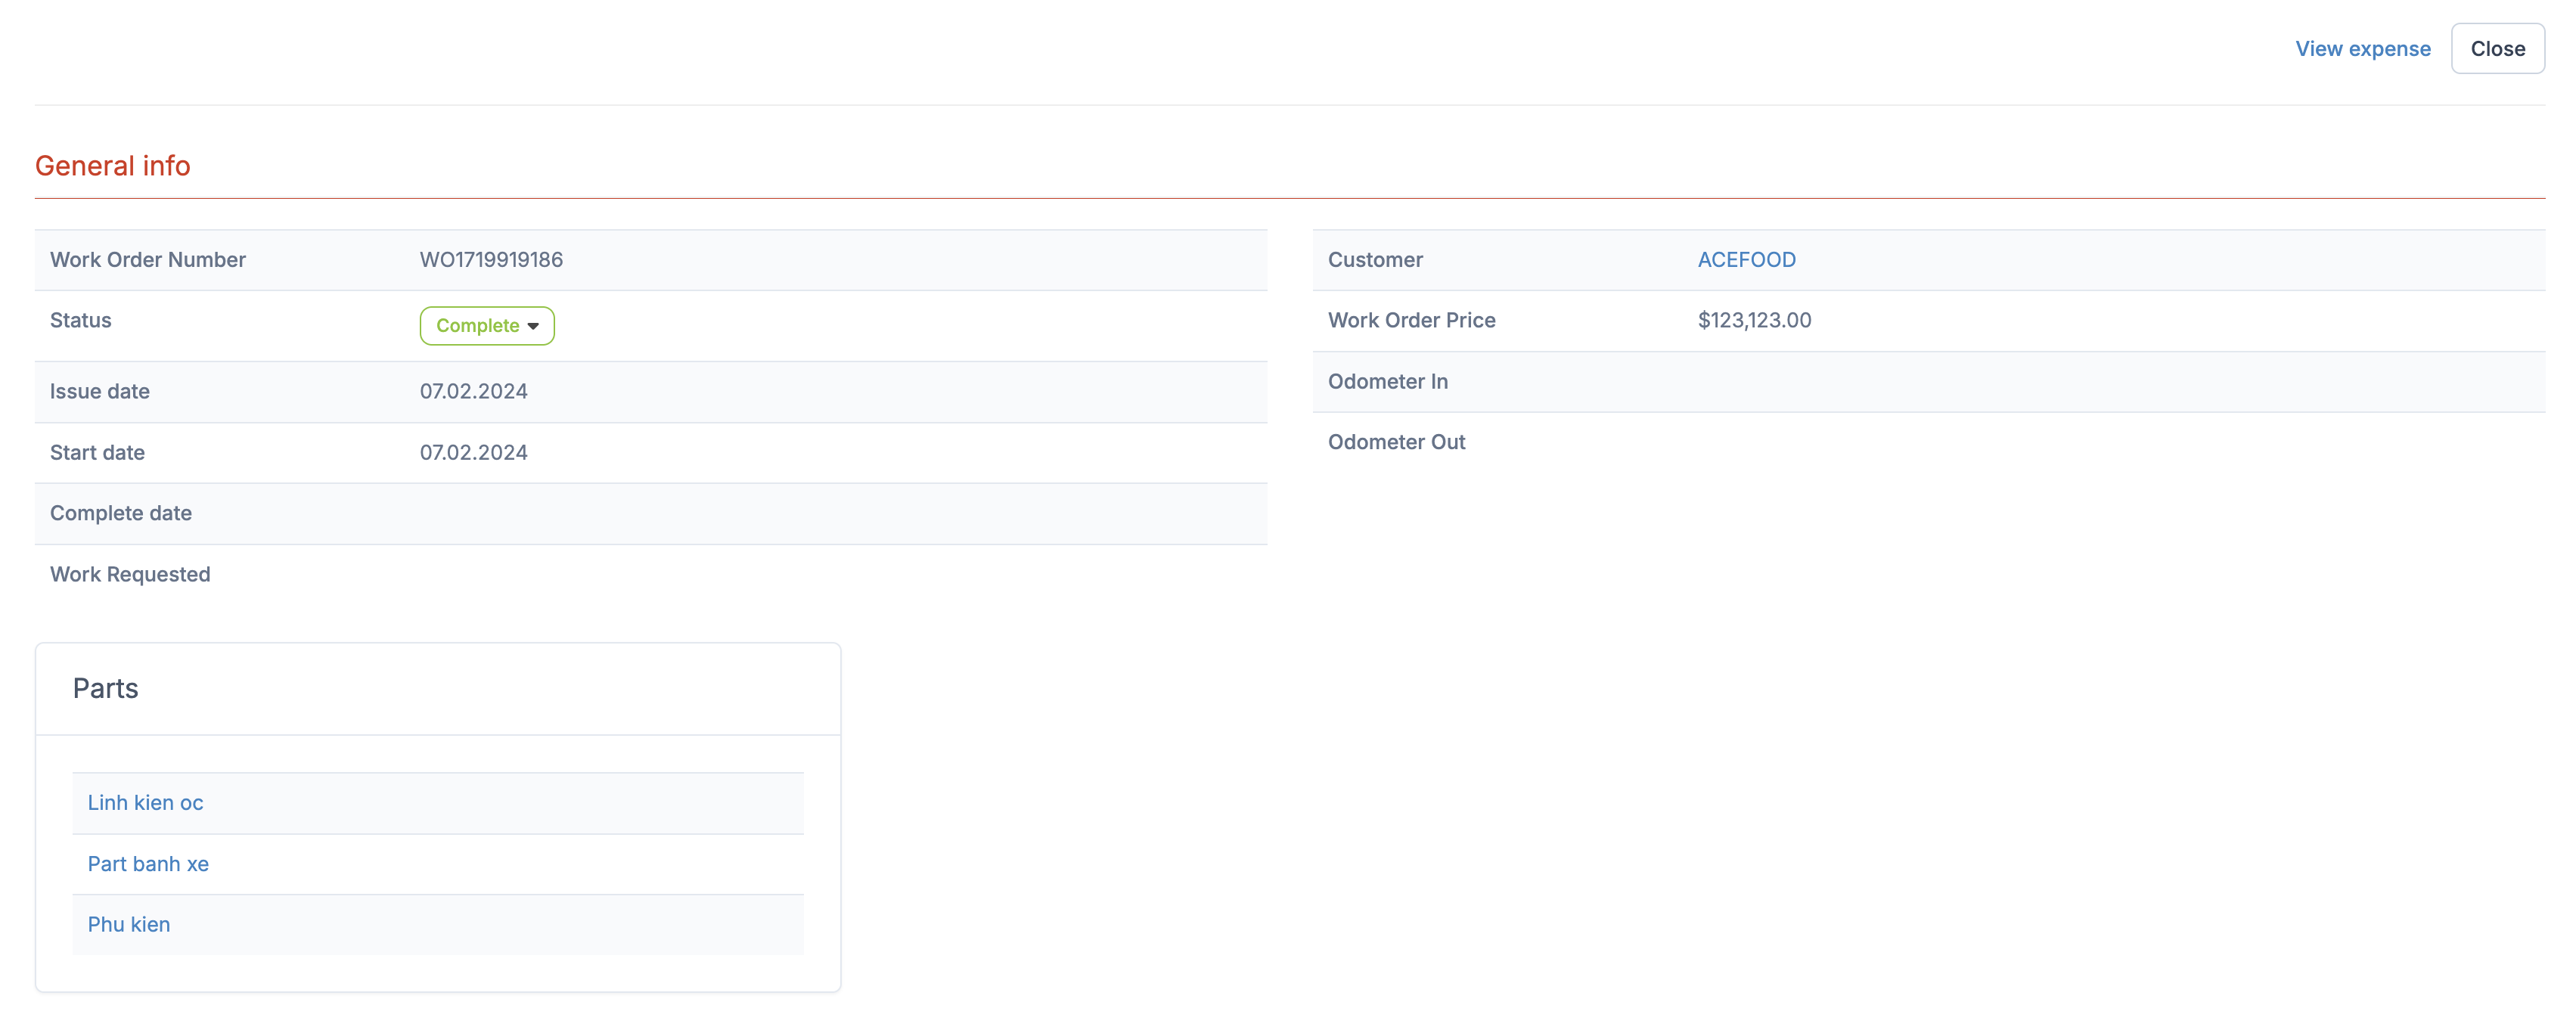
Task: Click the Odometer In row
Action: coord(1387,382)
